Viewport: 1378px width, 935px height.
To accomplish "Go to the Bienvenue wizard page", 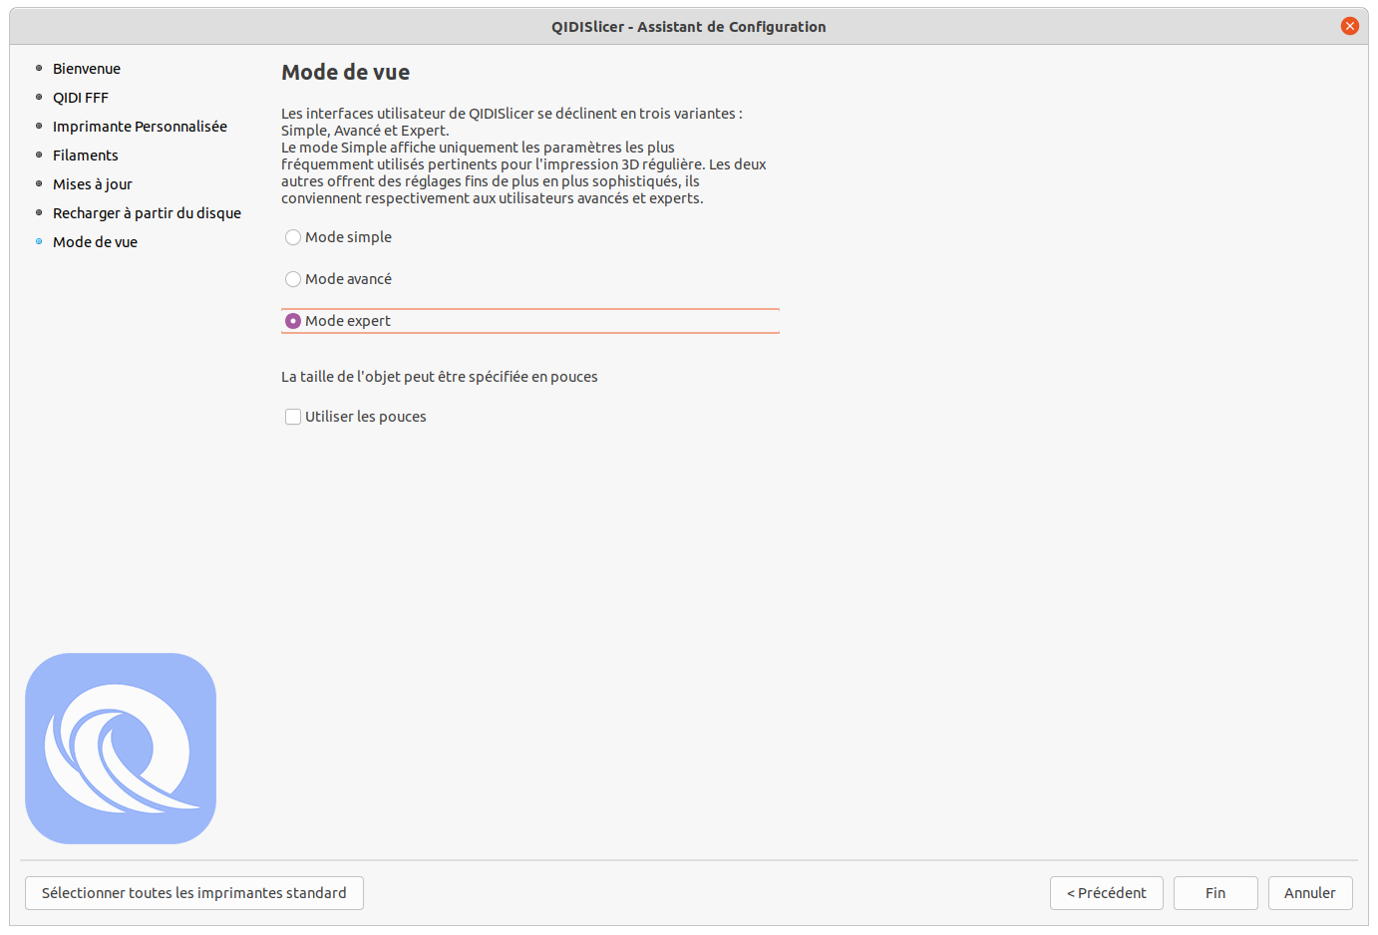I will (x=87, y=69).
